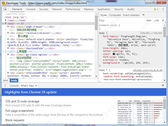Select the Styles sidebar tab
This screenshot has width=168, height=126.
tap(104, 15)
